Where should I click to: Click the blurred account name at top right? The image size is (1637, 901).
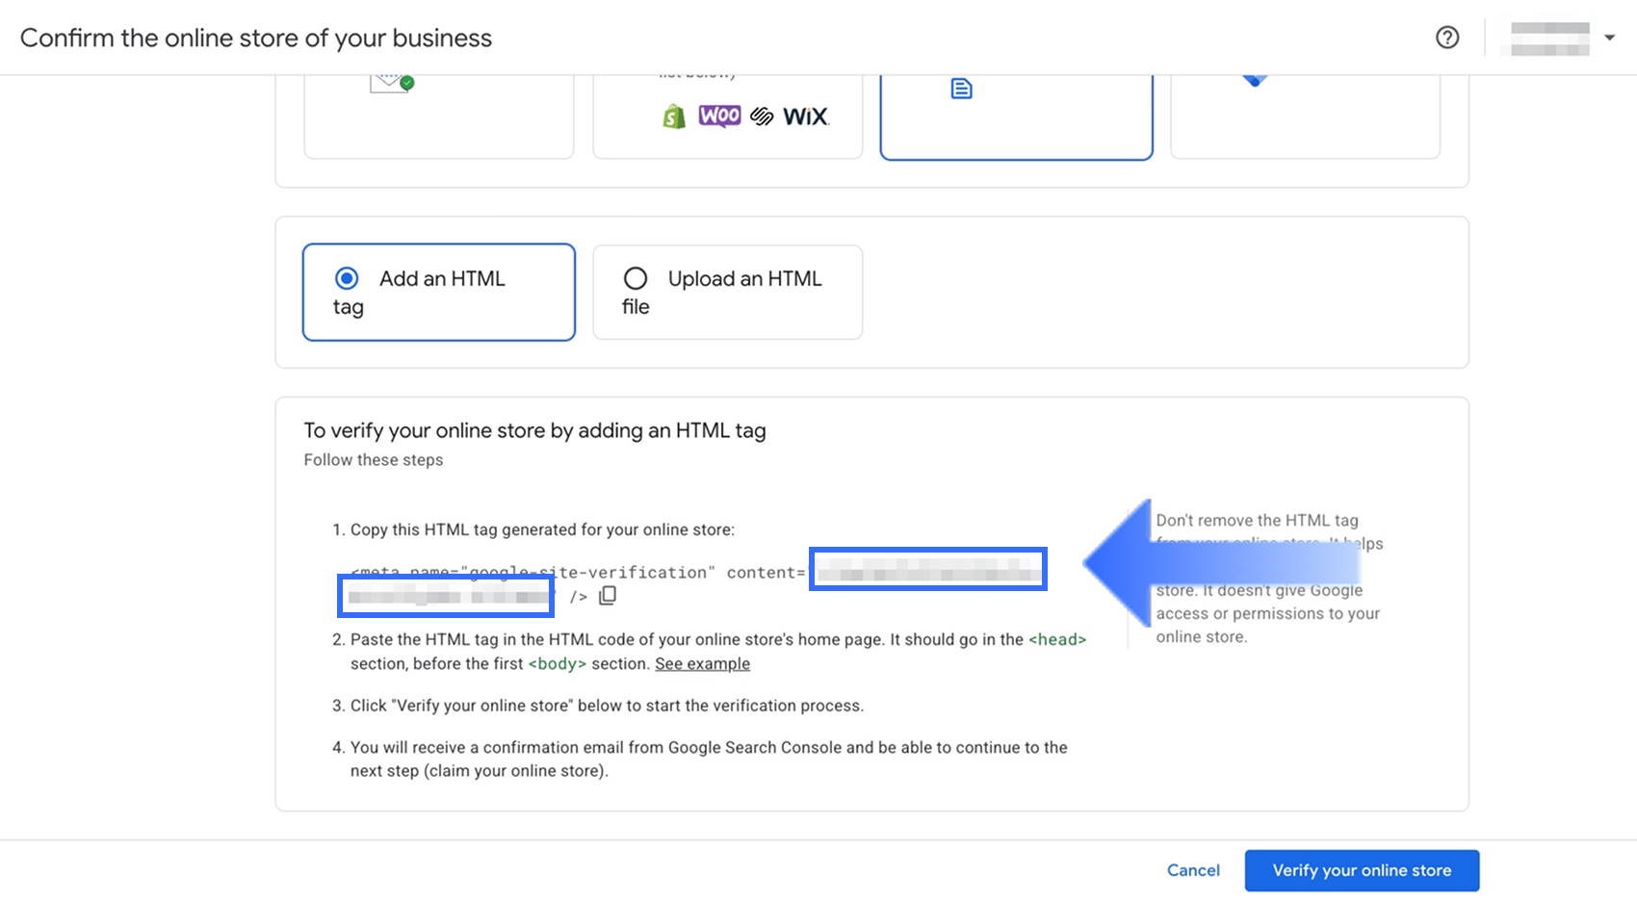click(1549, 39)
